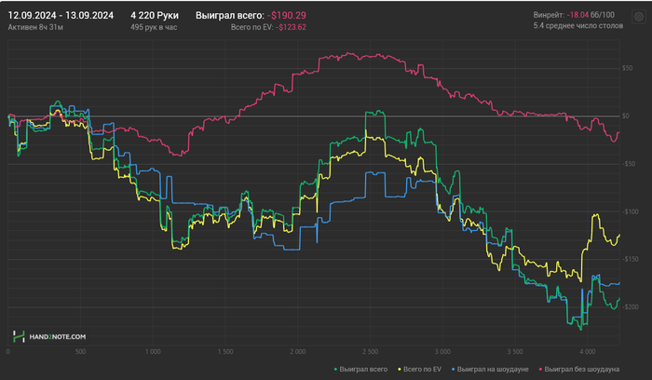The width and height of the screenshot is (652, 380).
Task: Click the '-$150' y-axis label
Action: tap(630, 259)
